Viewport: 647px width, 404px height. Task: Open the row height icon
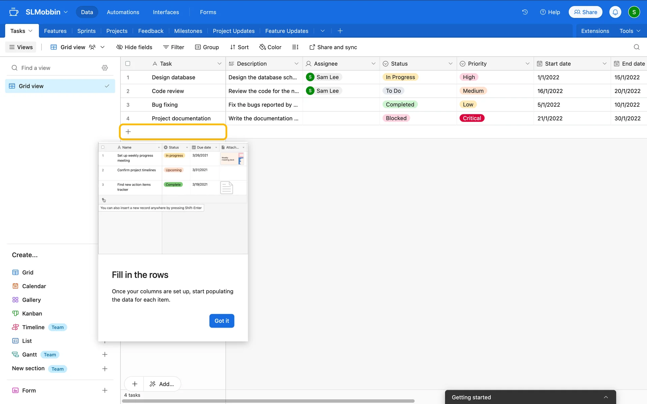[295, 47]
